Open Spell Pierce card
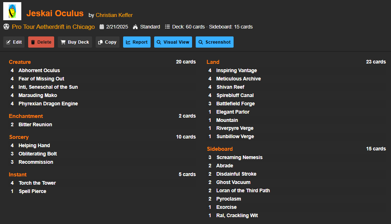Screen dimensions: 391x224 pos(32,192)
